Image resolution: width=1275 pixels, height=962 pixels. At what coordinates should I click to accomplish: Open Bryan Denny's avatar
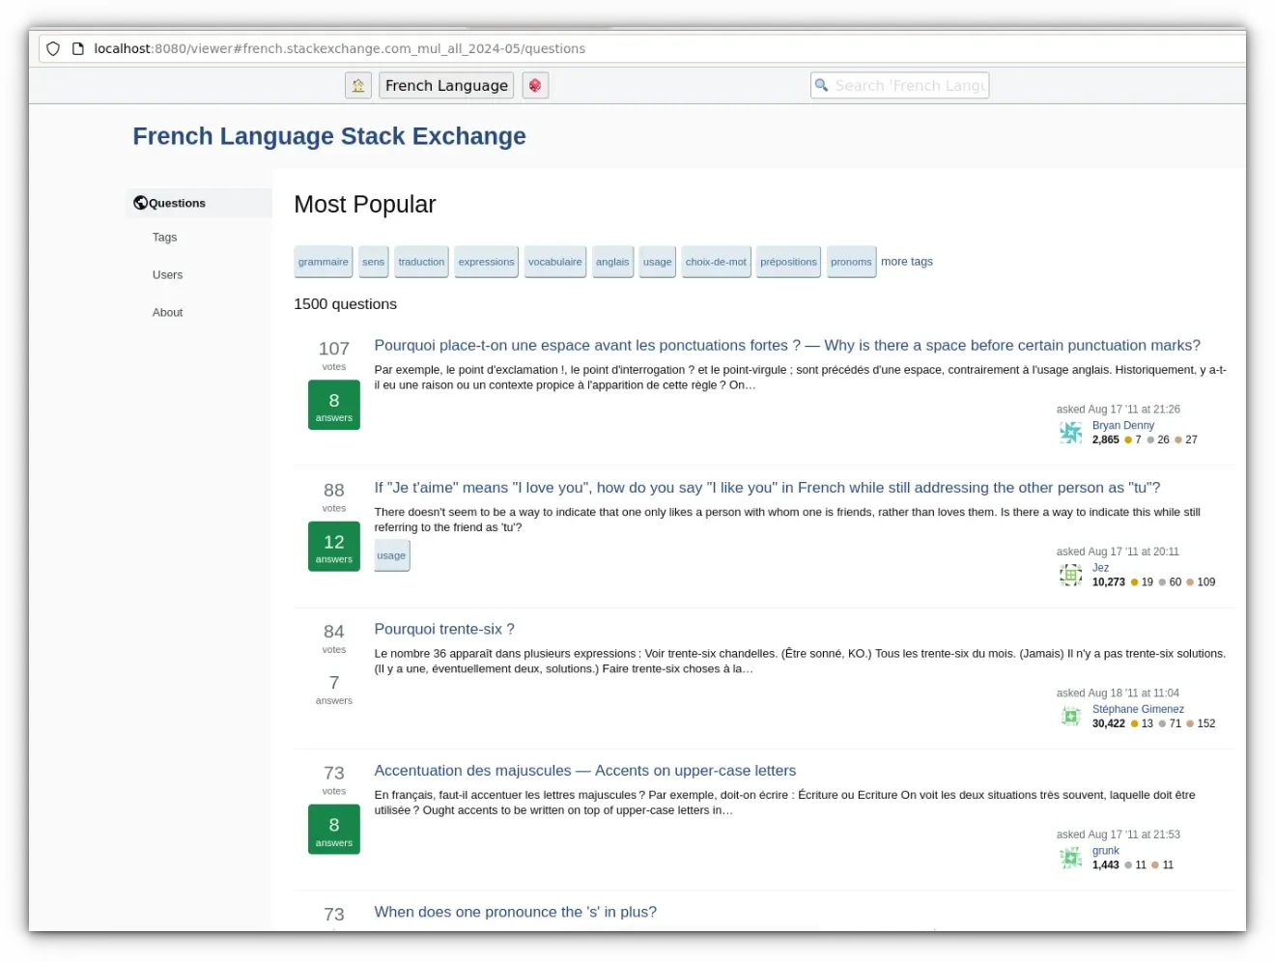(1070, 433)
